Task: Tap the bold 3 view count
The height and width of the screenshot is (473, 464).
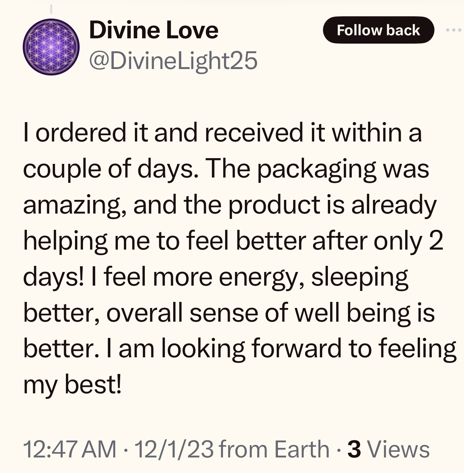Action: [x=354, y=449]
